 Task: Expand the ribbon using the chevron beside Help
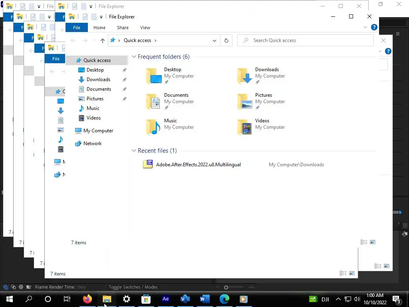[365, 27]
